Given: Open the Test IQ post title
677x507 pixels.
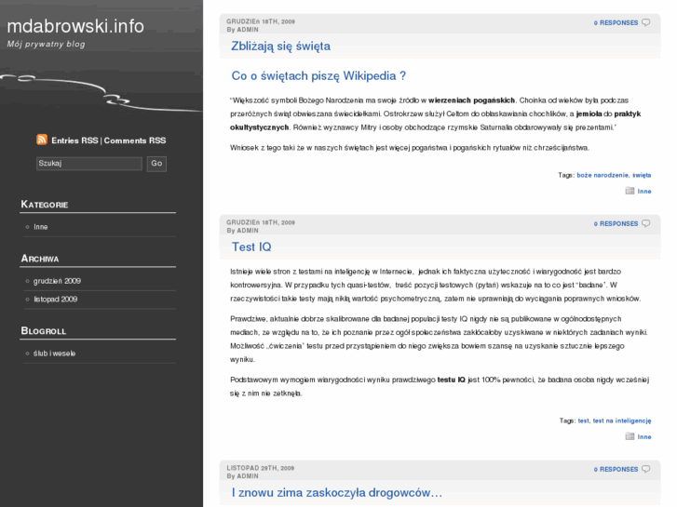Looking at the screenshot, I should (x=251, y=247).
